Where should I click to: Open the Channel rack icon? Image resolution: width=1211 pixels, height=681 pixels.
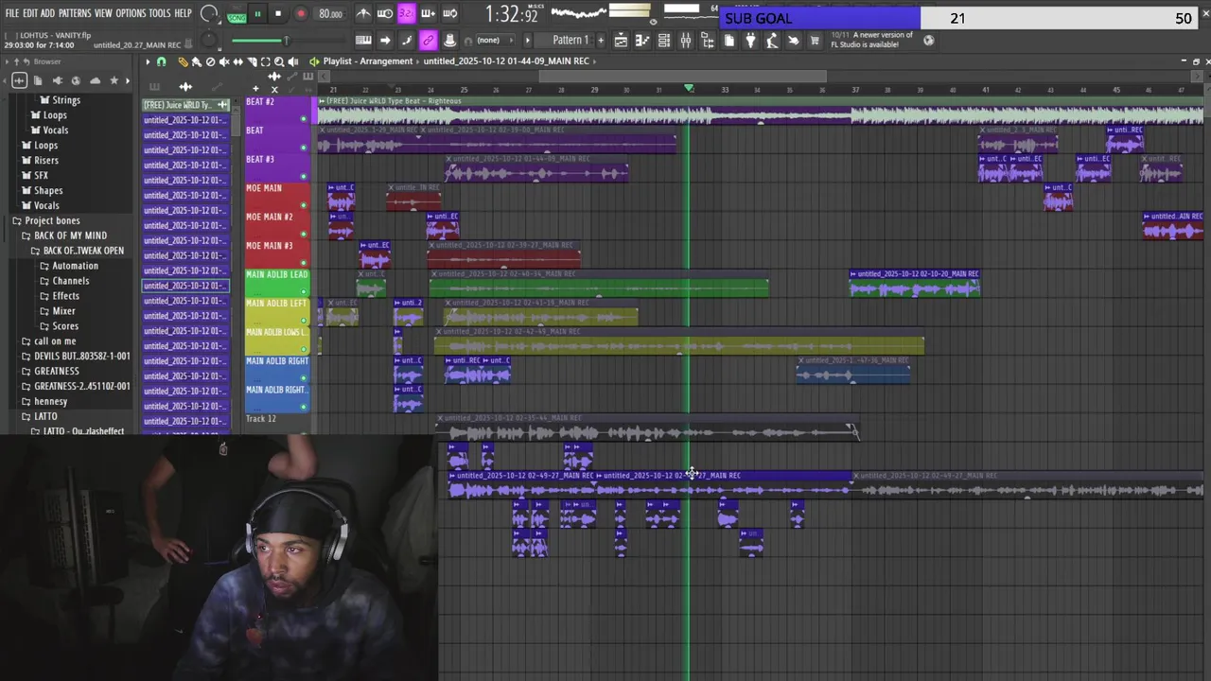click(x=664, y=41)
